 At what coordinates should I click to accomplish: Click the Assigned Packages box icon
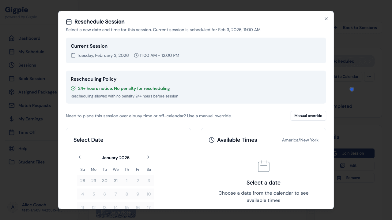point(12,92)
